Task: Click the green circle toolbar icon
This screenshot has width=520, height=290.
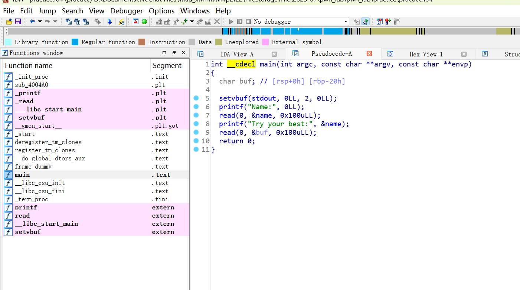Action: click(144, 22)
